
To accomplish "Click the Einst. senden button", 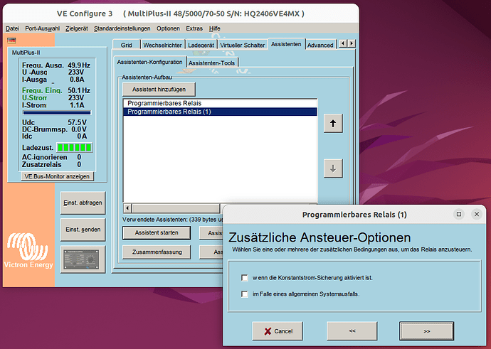I will [x=83, y=230].
